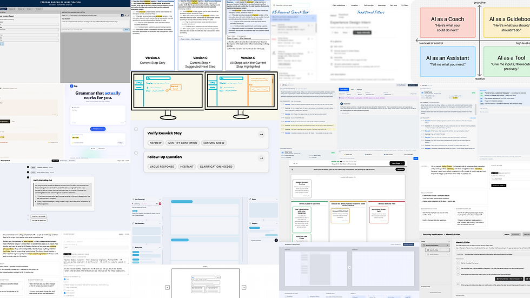Screen dimensions: 530x298
Task: Click the EDMUND CREW tag
Action: click(x=214, y=143)
